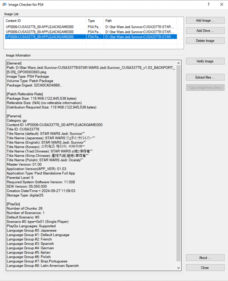Click the scroll up arrow of the Image Information box

pos(179,63)
